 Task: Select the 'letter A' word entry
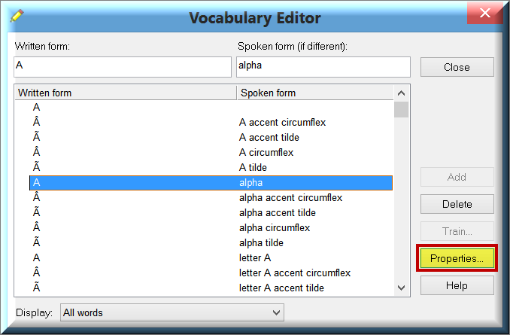pos(211,257)
